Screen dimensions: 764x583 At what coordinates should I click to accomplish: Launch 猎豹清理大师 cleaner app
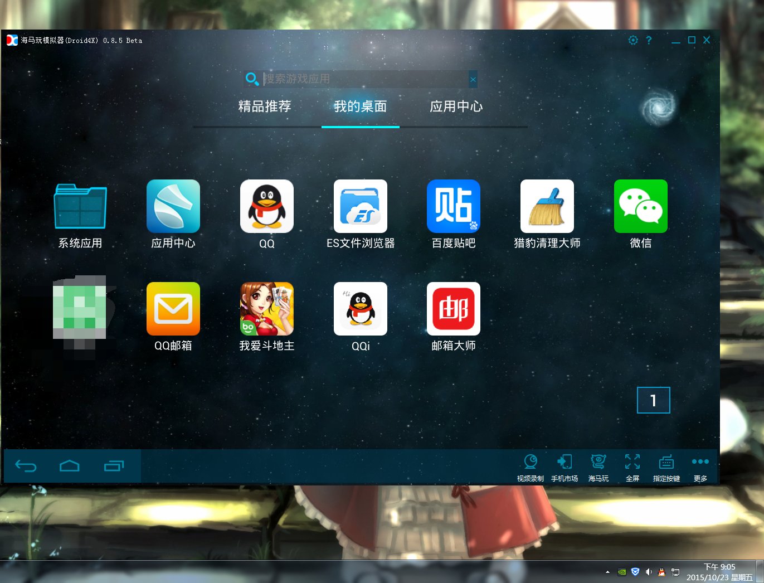point(547,206)
